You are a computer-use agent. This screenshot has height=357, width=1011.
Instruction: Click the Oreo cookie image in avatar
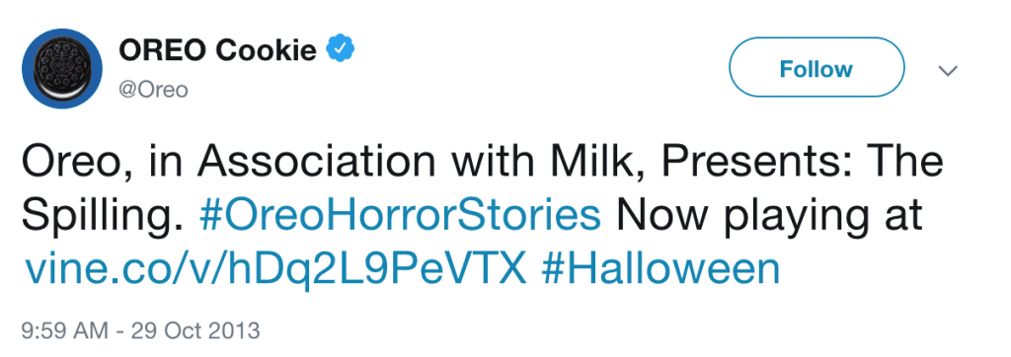(x=62, y=69)
